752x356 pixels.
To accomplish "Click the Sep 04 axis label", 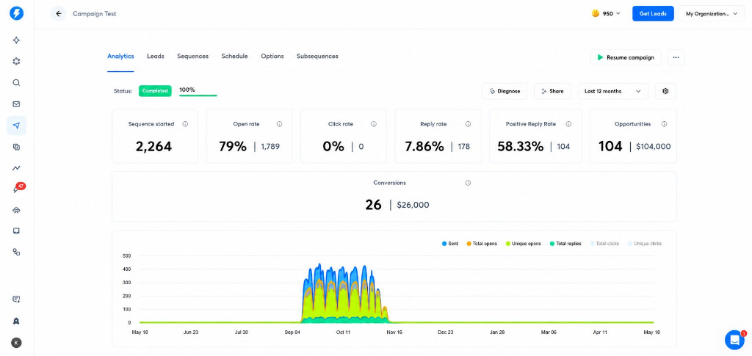I will pos(293,332).
